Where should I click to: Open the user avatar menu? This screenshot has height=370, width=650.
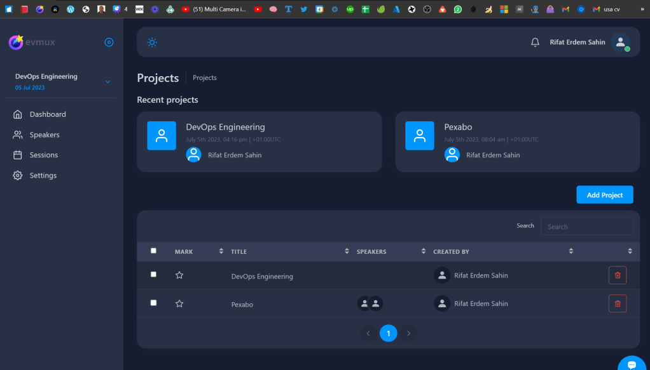621,43
